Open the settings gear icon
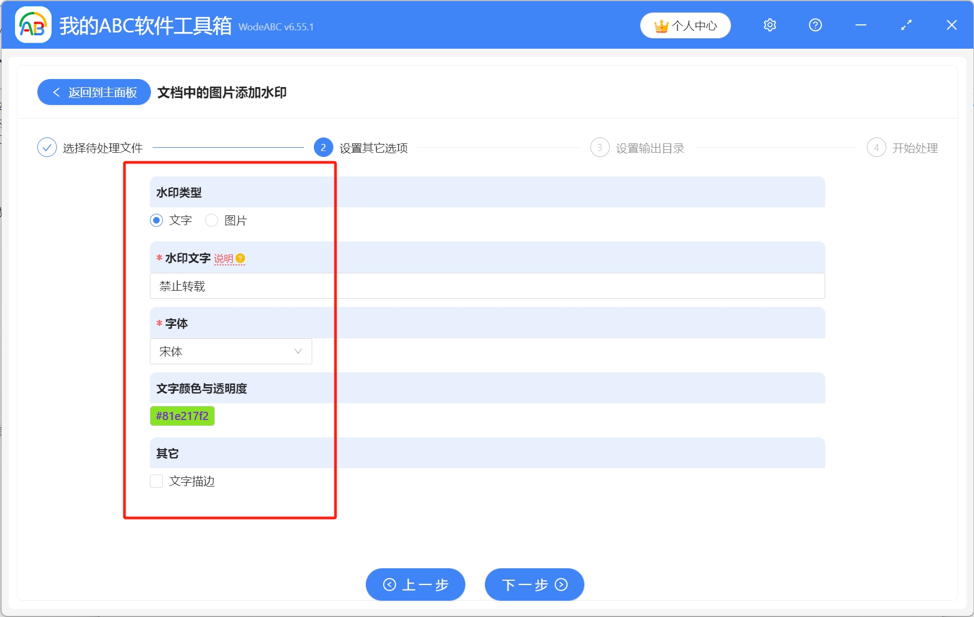The image size is (974, 617). point(769,25)
